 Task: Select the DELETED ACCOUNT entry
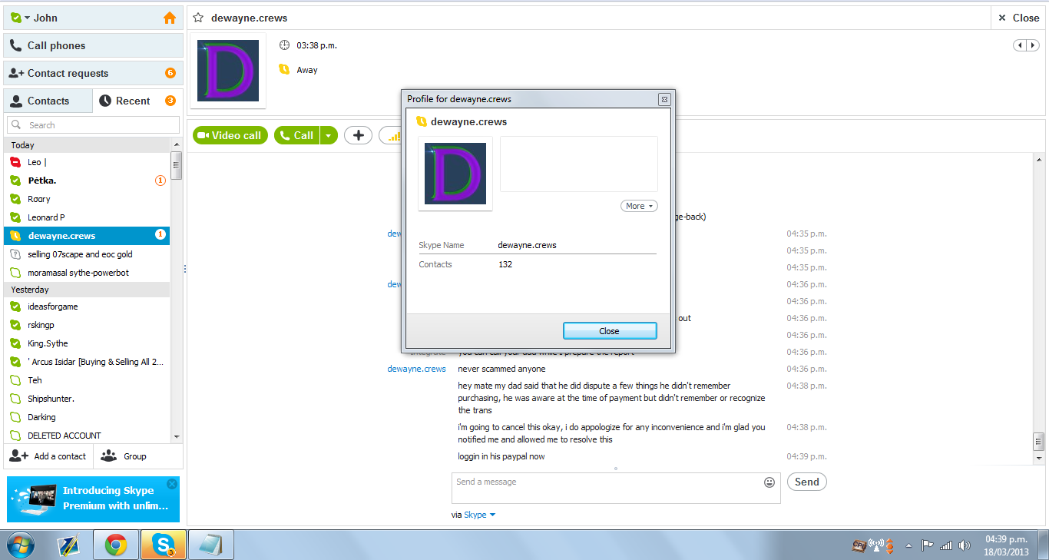click(x=87, y=436)
